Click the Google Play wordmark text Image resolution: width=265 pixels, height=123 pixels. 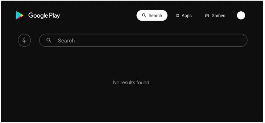click(44, 15)
